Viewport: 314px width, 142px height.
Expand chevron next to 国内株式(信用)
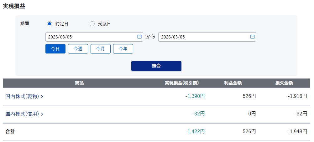coord(42,114)
